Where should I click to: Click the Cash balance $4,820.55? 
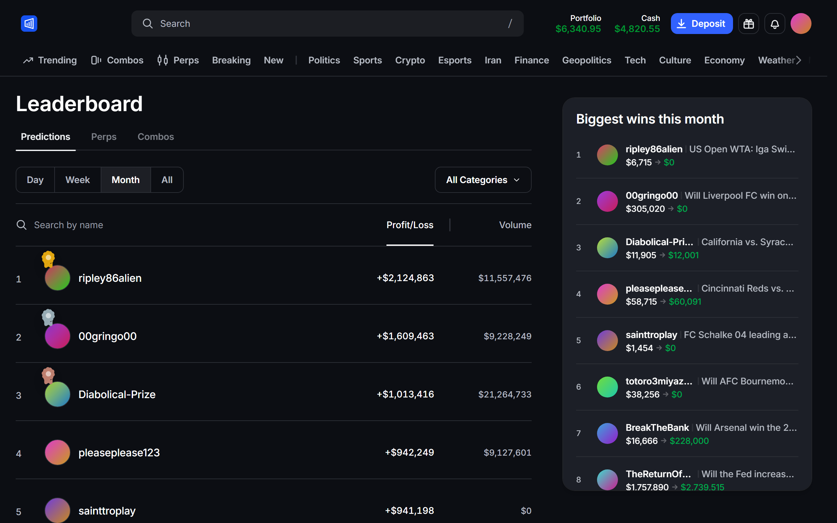click(x=637, y=29)
